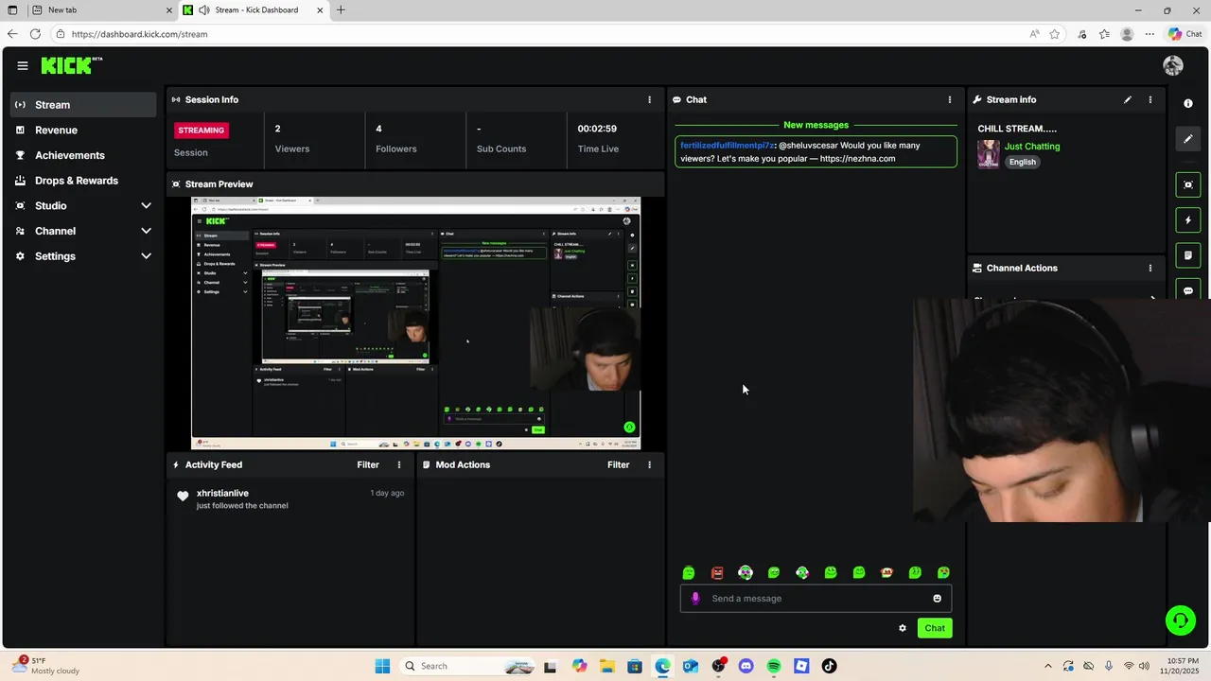1211x681 pixels.
Task: Open Drops & Rewards in the sidebar
Action: (x=83, y=181)
